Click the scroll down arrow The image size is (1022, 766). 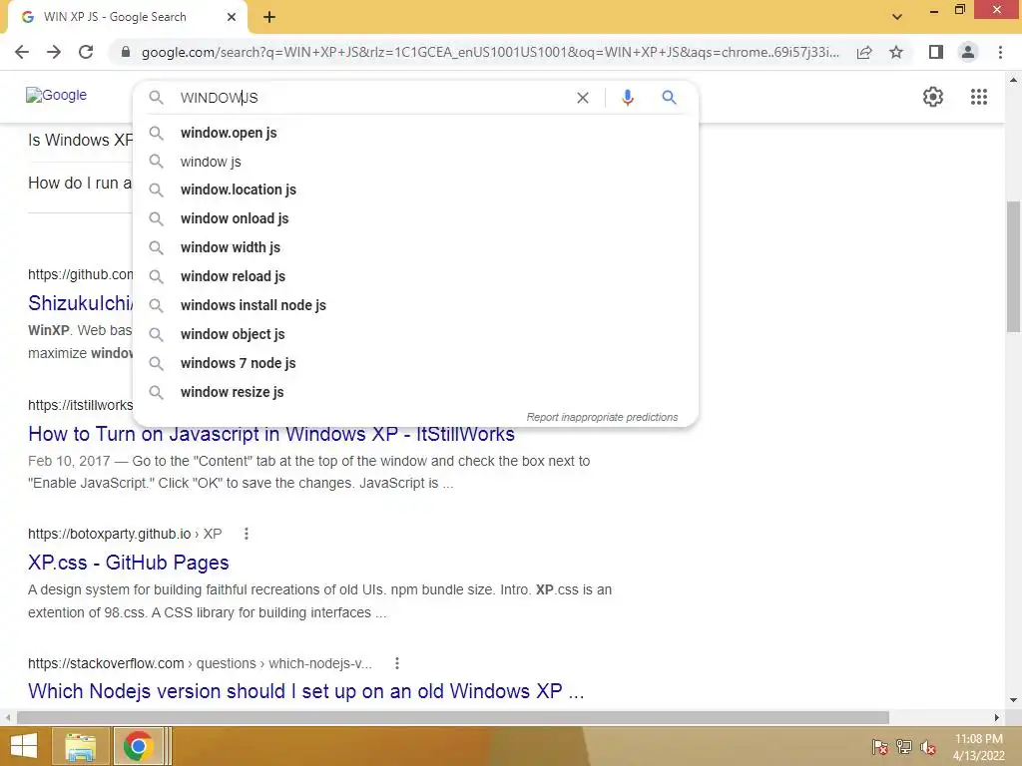[x=1012, y=700]
